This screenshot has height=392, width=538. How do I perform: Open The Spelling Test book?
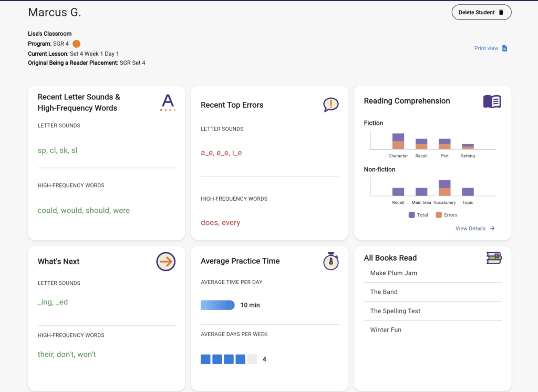pyautogui.click(x=395, y=311)
